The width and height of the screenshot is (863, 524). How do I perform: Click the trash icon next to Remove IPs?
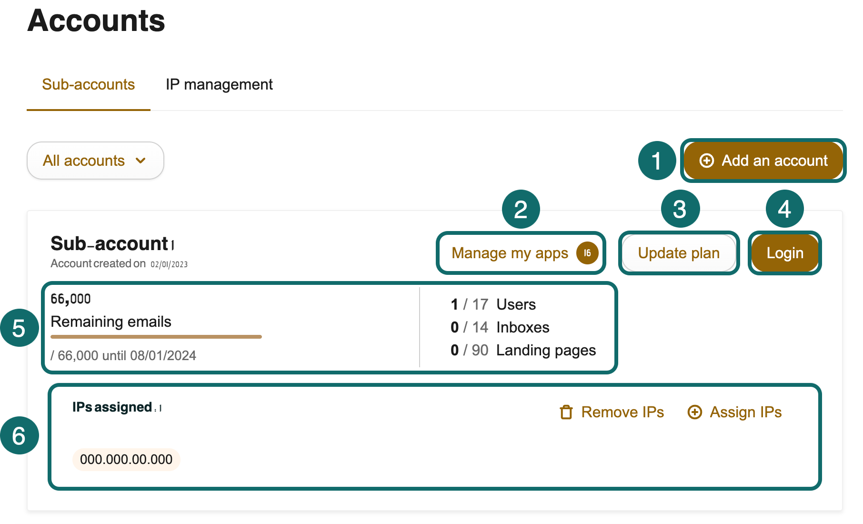click(x=566, y=412)
